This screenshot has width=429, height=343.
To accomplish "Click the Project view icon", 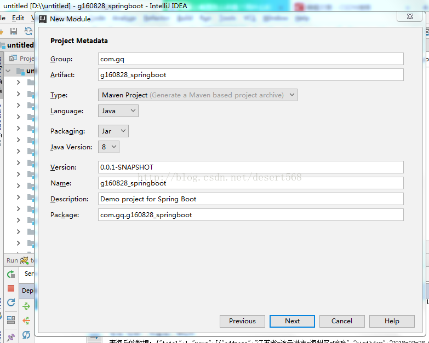I will point(13,58).
